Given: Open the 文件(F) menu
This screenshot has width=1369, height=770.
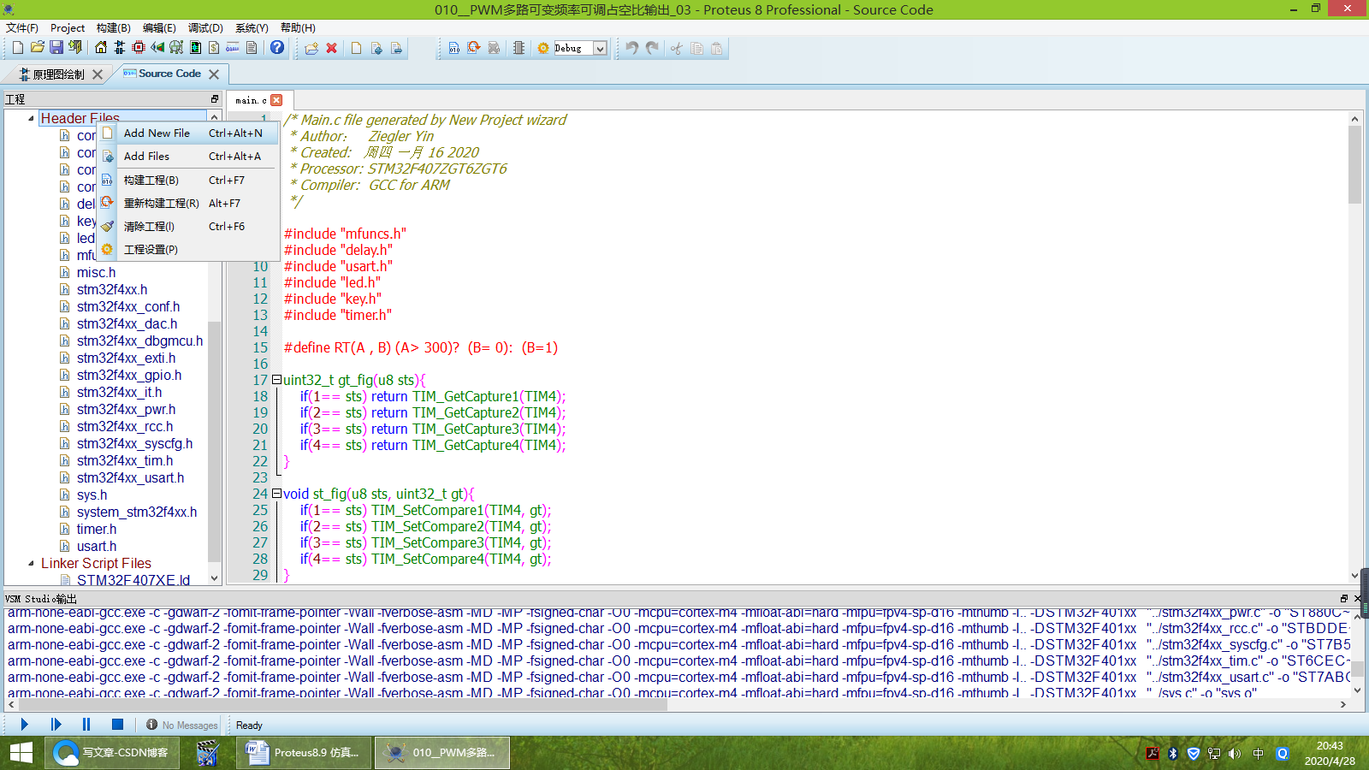Looking at the screenshot, I should (22, 28).
